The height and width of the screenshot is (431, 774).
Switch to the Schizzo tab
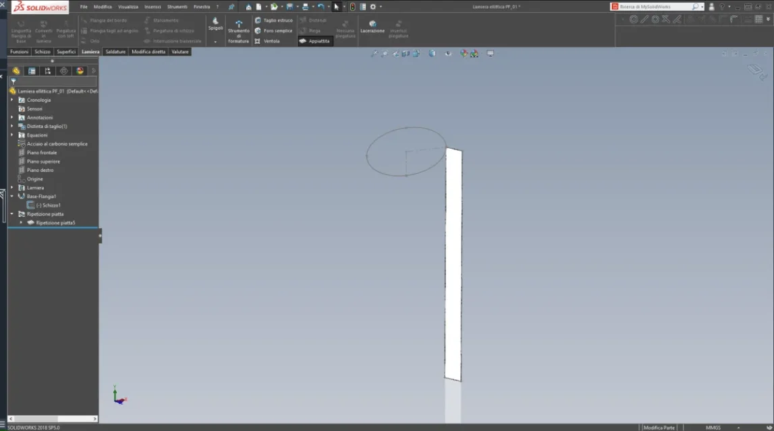43,52
